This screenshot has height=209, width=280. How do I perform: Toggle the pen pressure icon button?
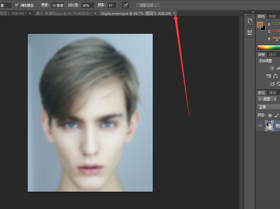[126, 5]
